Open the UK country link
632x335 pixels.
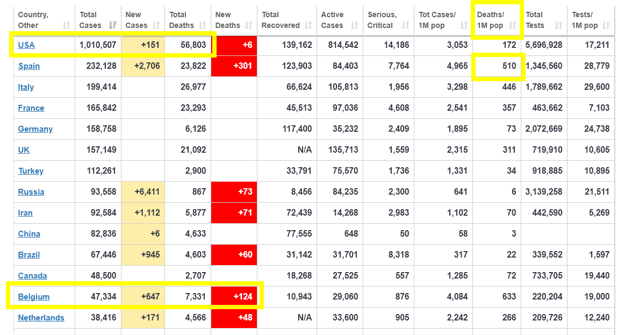click(24, 150)
